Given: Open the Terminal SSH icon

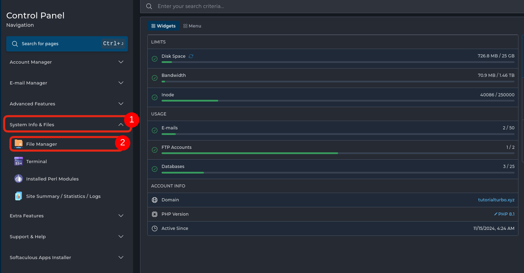Looking at the screenshot, I should 18,161.
